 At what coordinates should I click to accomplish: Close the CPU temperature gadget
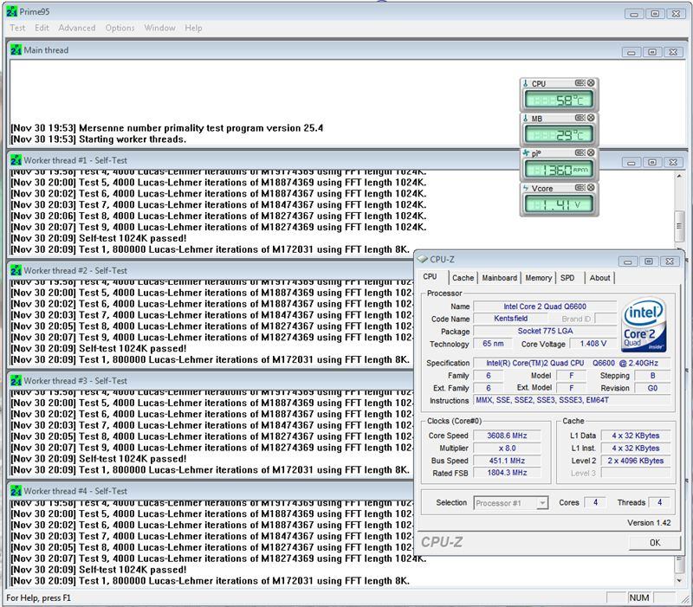click(x=591, y=82)
